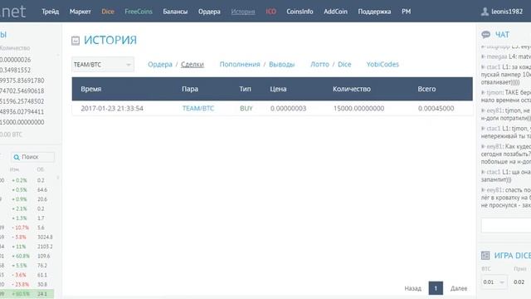Click the Время column header
This screenshot has width=531, height=299.
click(90, 89)
